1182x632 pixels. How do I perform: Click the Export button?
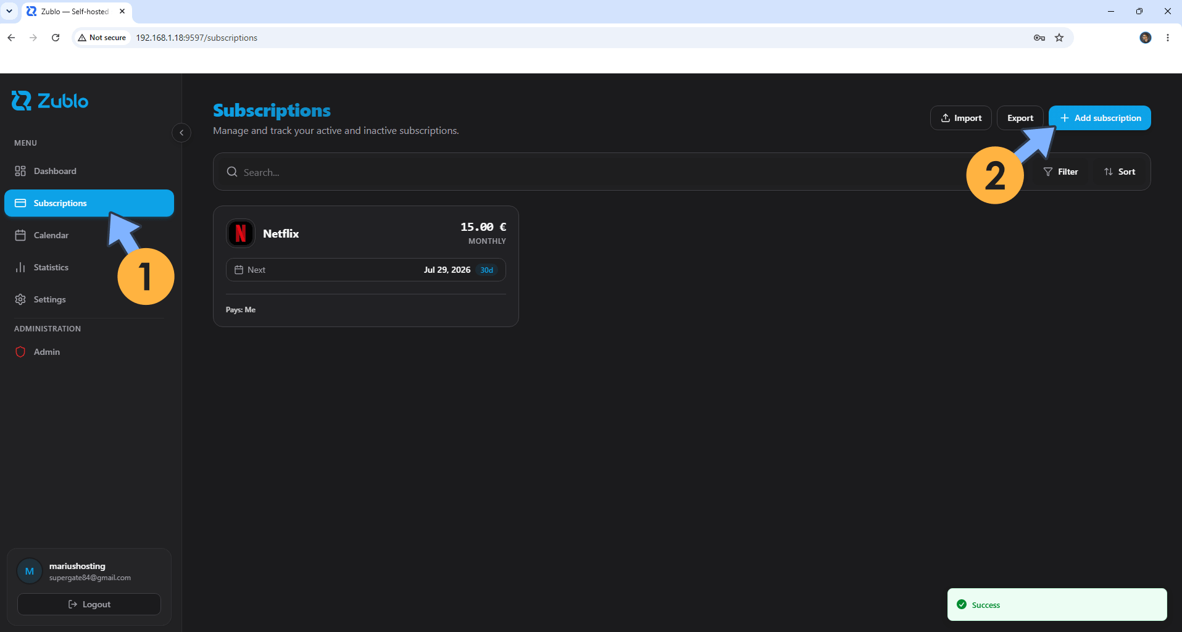click(1020, 118)
